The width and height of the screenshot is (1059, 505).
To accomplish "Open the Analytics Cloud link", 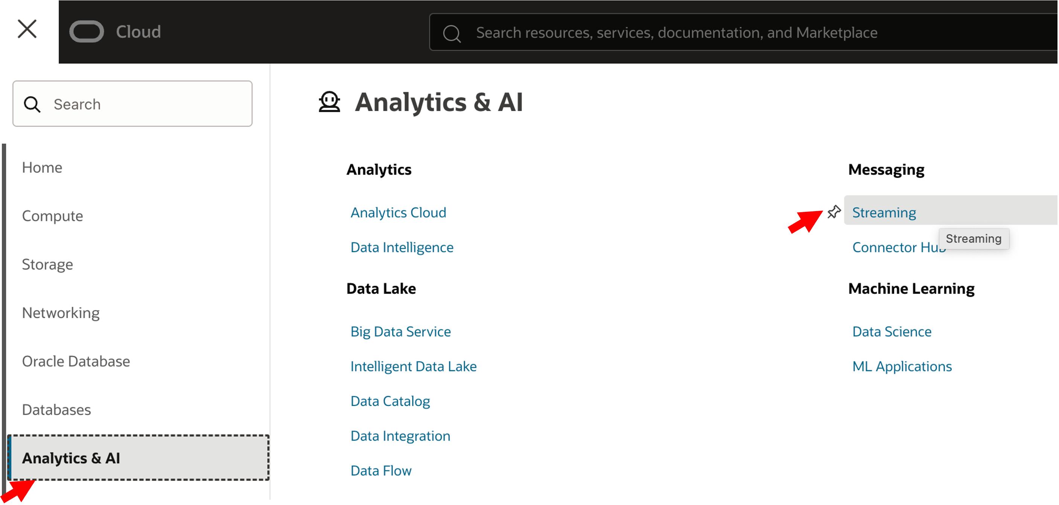I will 398,213.
